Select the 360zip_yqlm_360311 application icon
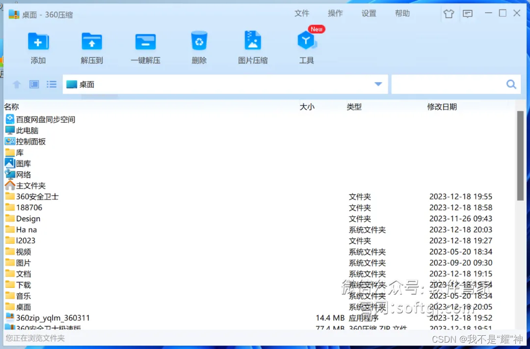The image size is (530, 349). click(10, 318)
